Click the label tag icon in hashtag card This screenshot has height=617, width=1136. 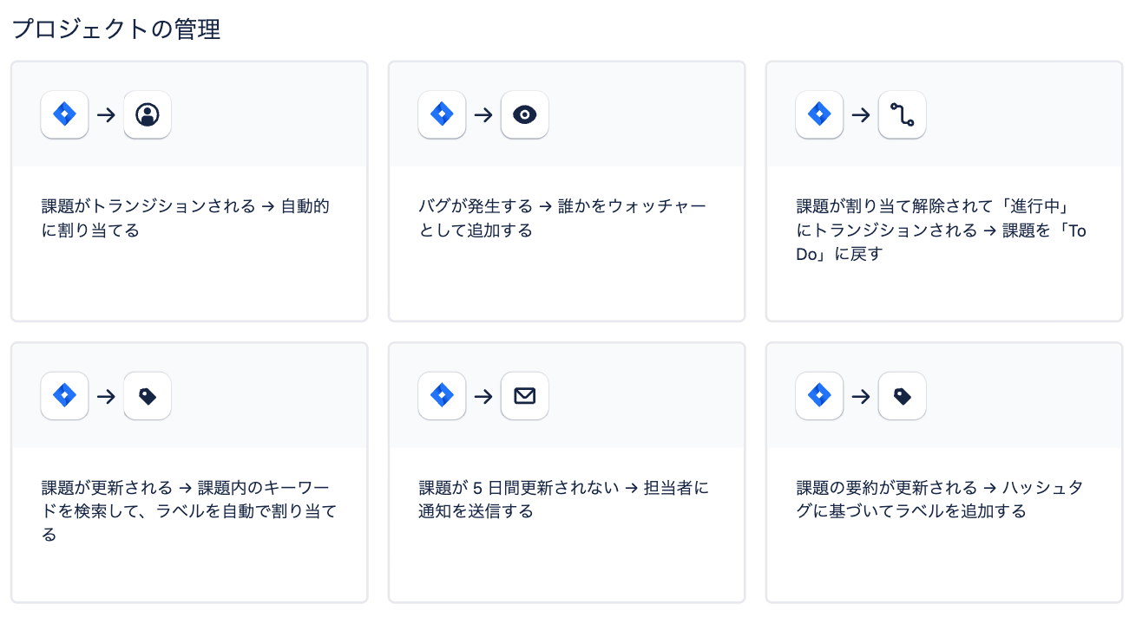pyautogui.click(x=902, y=396)
